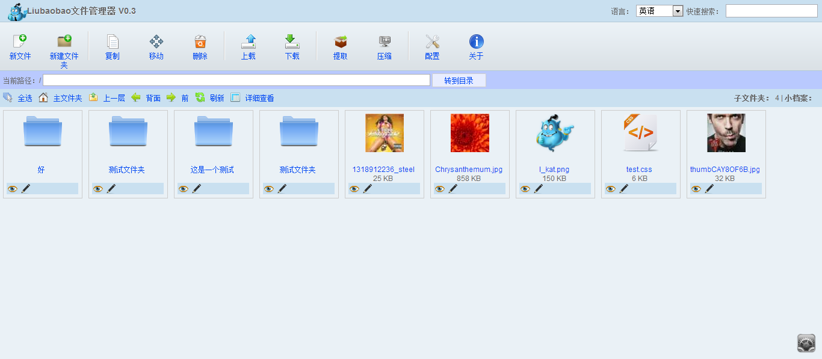This screenshot has height=359, width=822.
Task: Preview 1318912236_steel with eye icon
Action: click(354, 189)
